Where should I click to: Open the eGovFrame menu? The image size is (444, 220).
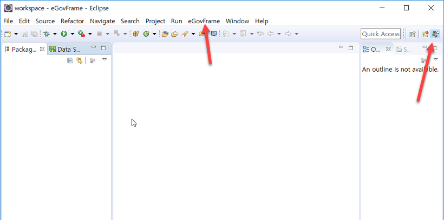(204, 21)
